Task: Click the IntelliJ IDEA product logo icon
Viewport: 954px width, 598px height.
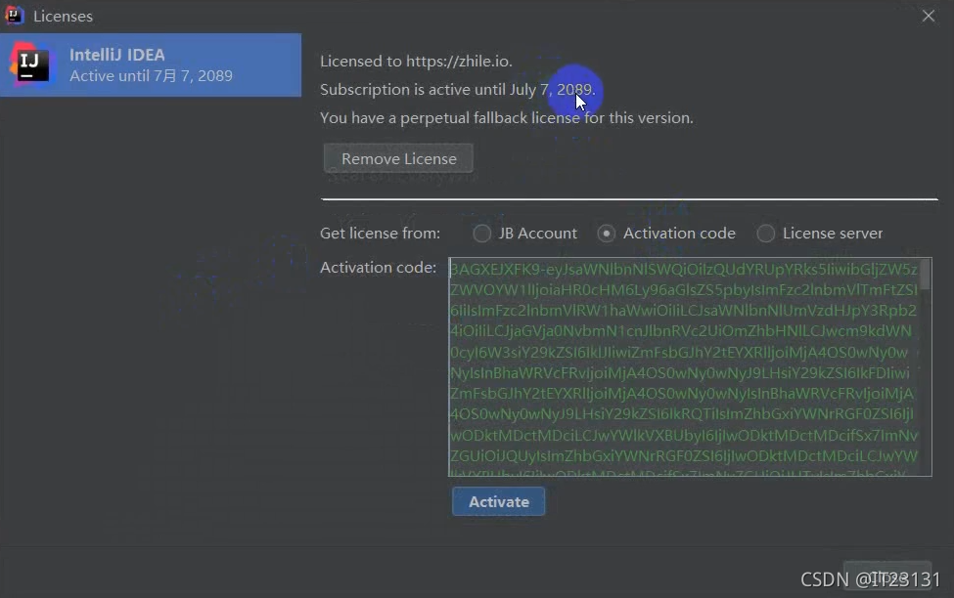Action: pos(30,65)
